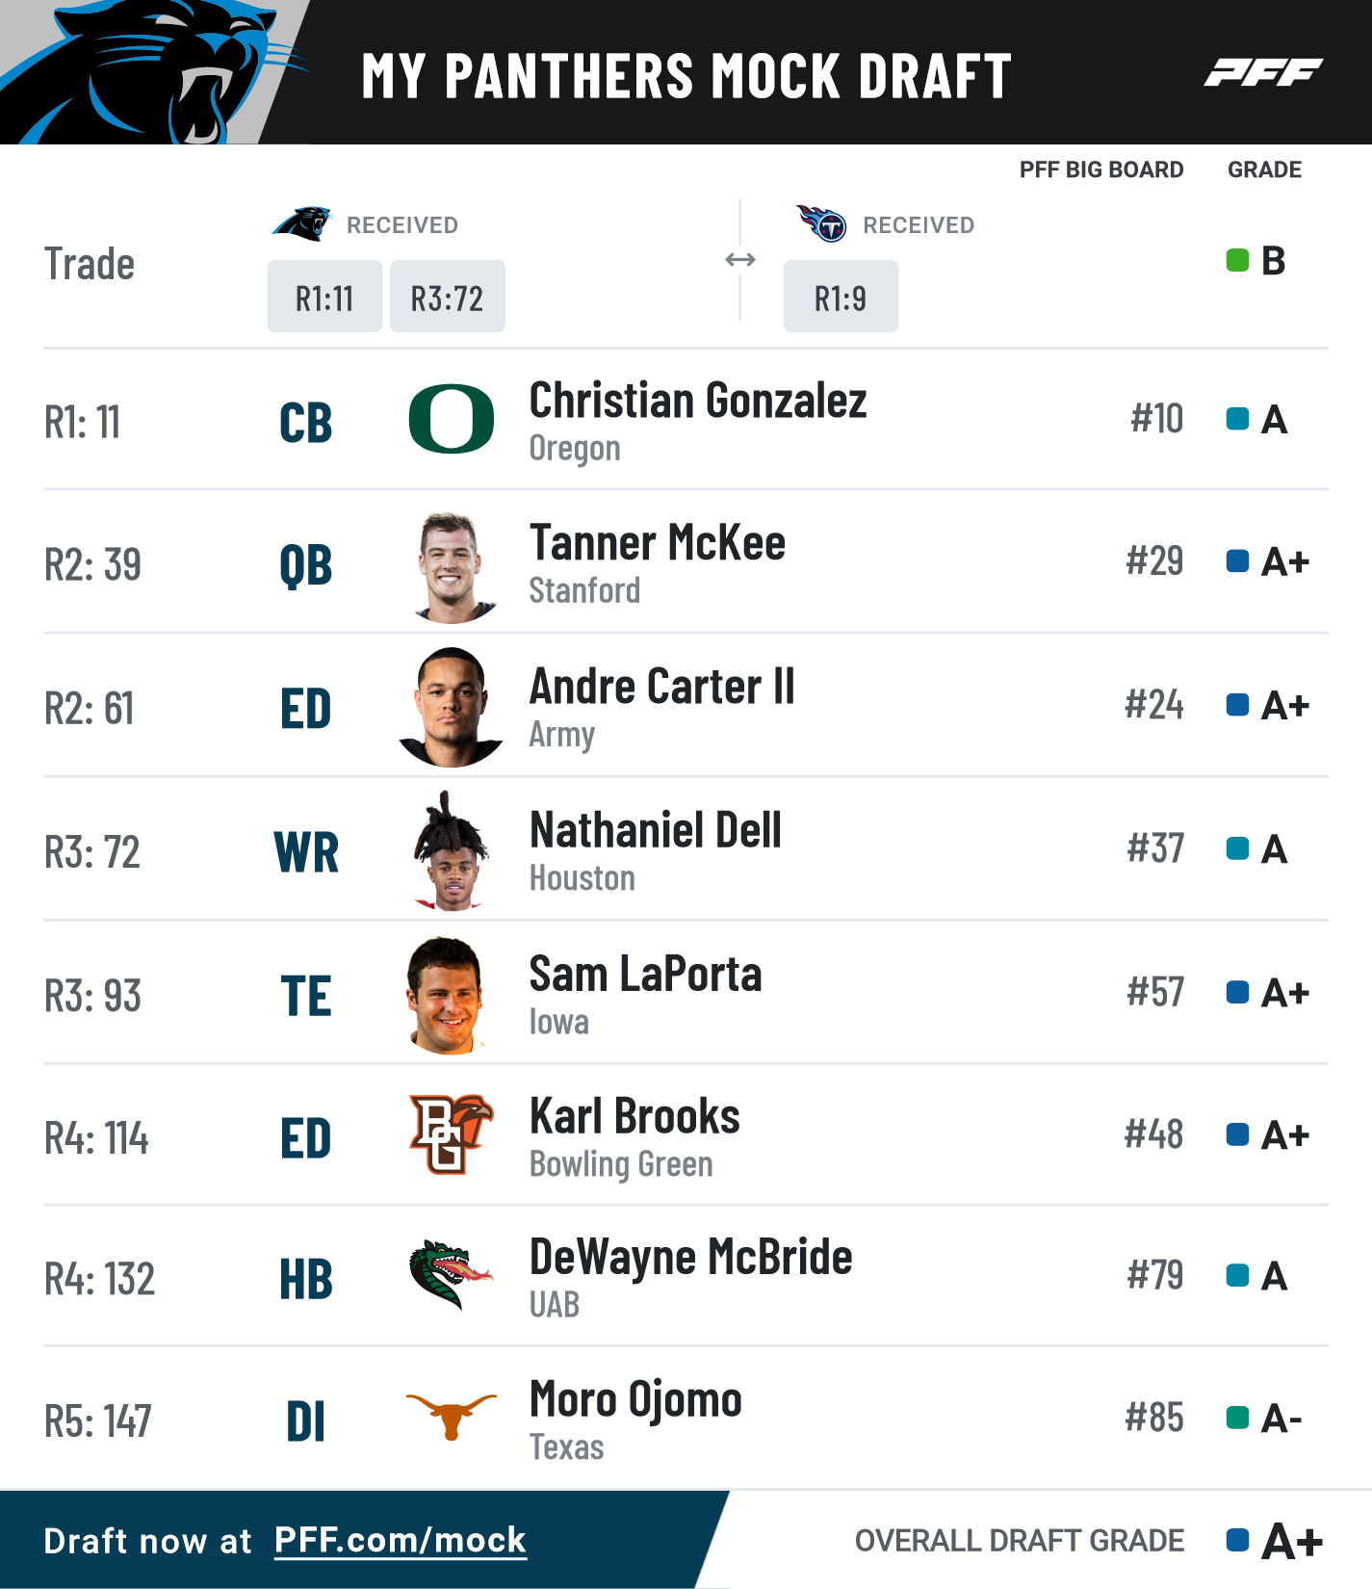
Task: Select the R1:11 received pick chip
Action: pos(324,297)
